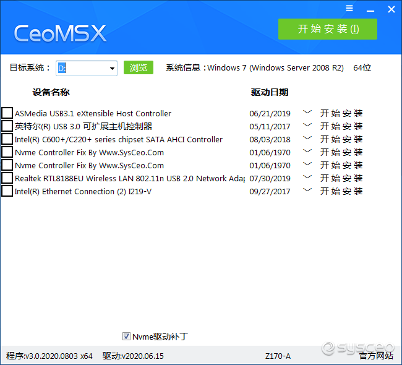Click 开始安装 for second Nvme Controller Fix
Viewport: 402px width, 365px height.
tap(341, 165)
